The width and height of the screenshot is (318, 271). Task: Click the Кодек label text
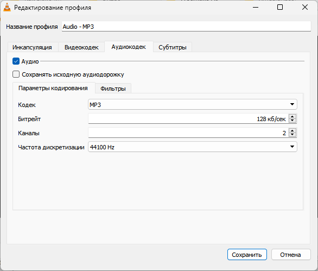click(27, 105)
